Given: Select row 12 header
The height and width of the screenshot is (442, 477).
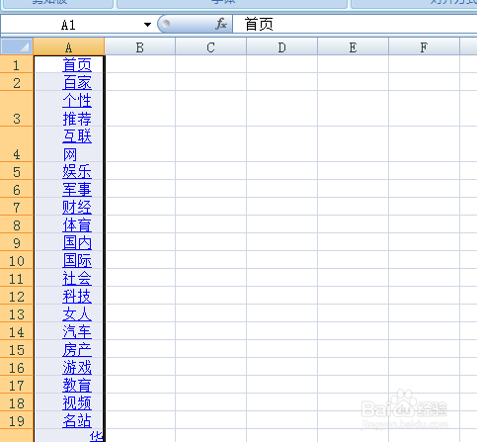Looking at the screenshot, I should coord(17,296).
